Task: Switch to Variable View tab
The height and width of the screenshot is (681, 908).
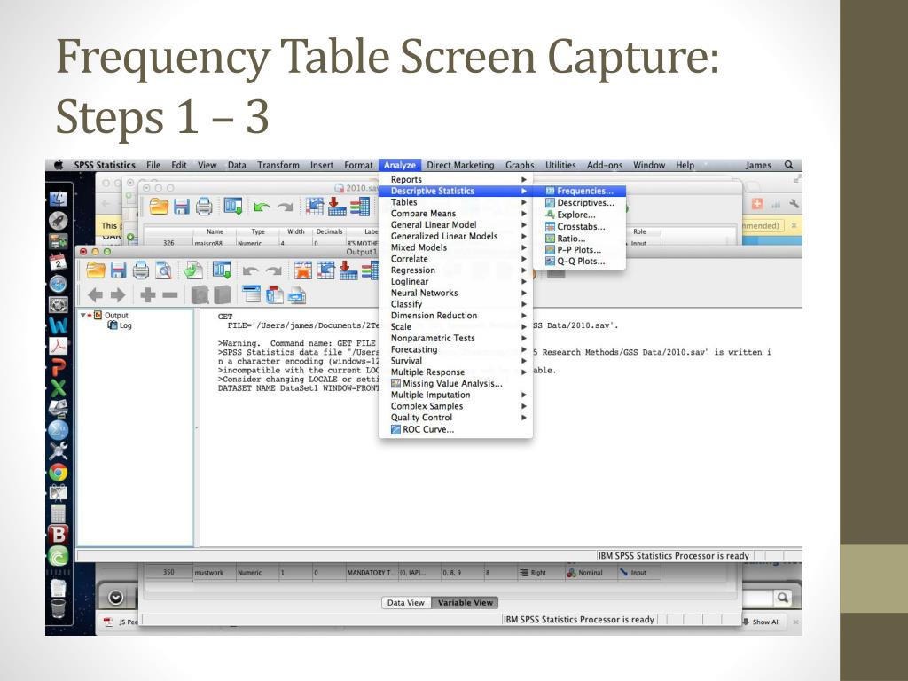Action: 465,602
